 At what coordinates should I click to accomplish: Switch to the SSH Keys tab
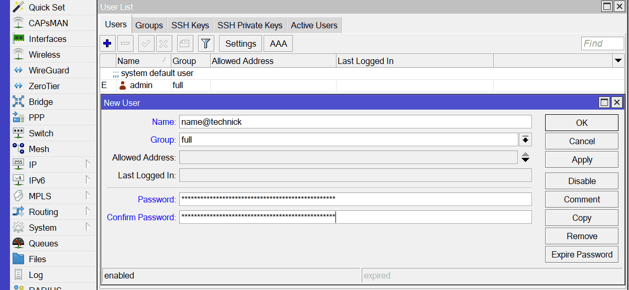(x=190, y=25)
